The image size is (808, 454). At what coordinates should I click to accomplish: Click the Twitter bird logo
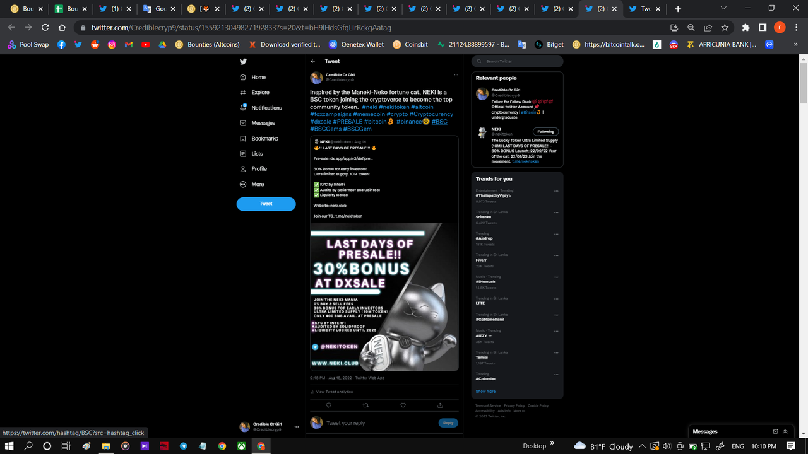tap(243, 61)
